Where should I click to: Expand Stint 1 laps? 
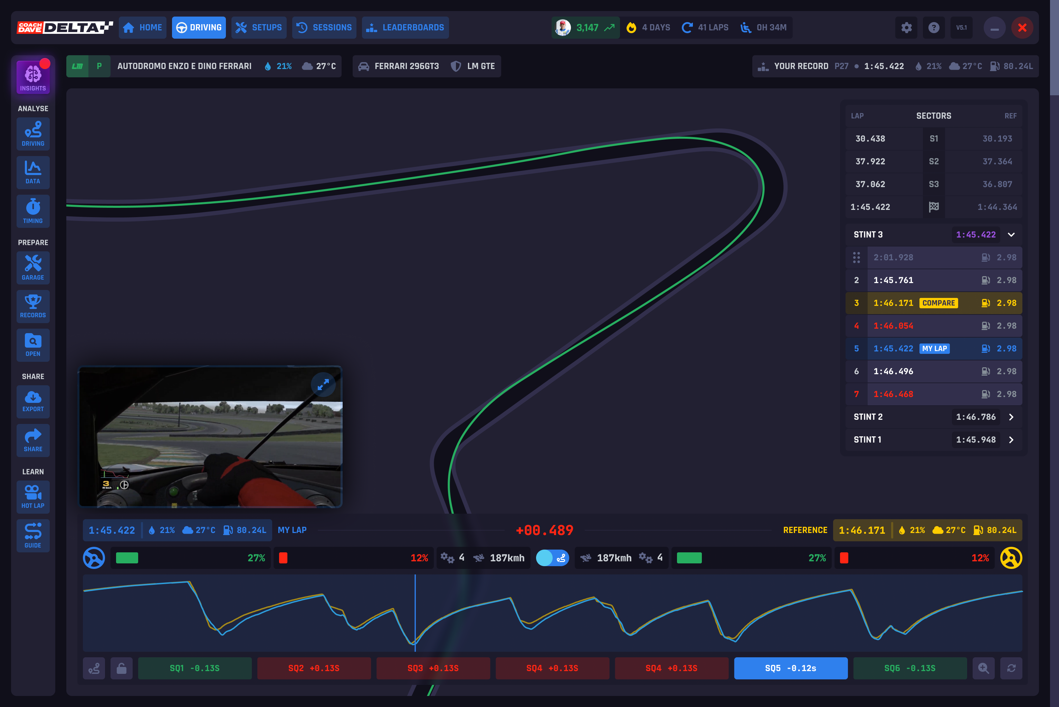tap(1011, 439)
